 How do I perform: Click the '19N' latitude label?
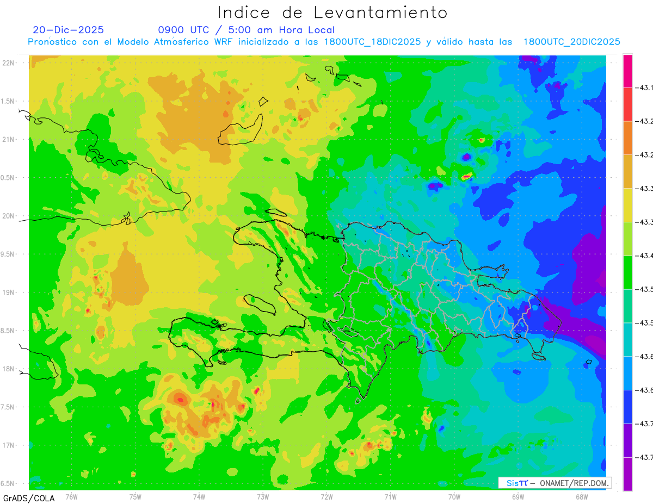tap(8, 293)
